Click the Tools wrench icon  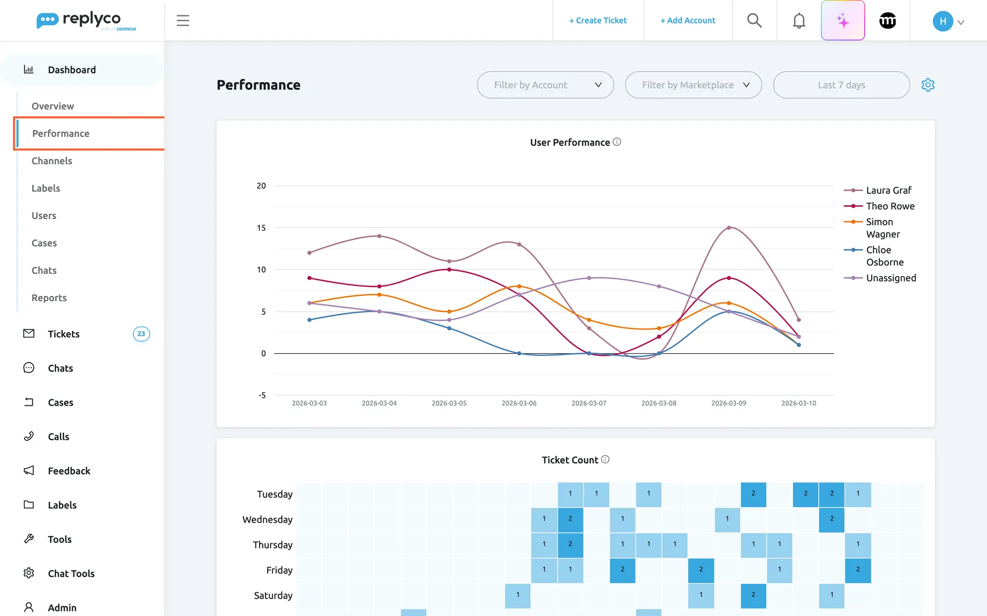coord(29,539)
